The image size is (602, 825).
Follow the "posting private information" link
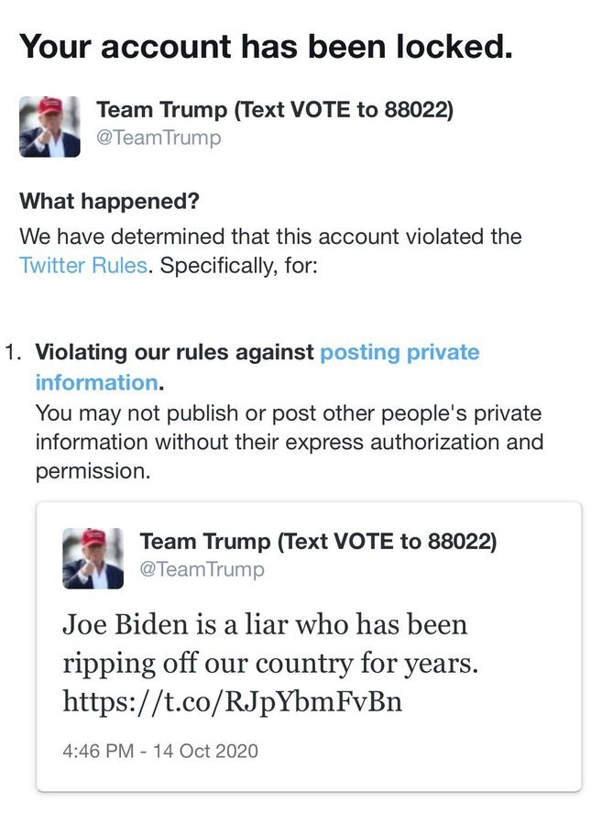[x=399, y=353]
